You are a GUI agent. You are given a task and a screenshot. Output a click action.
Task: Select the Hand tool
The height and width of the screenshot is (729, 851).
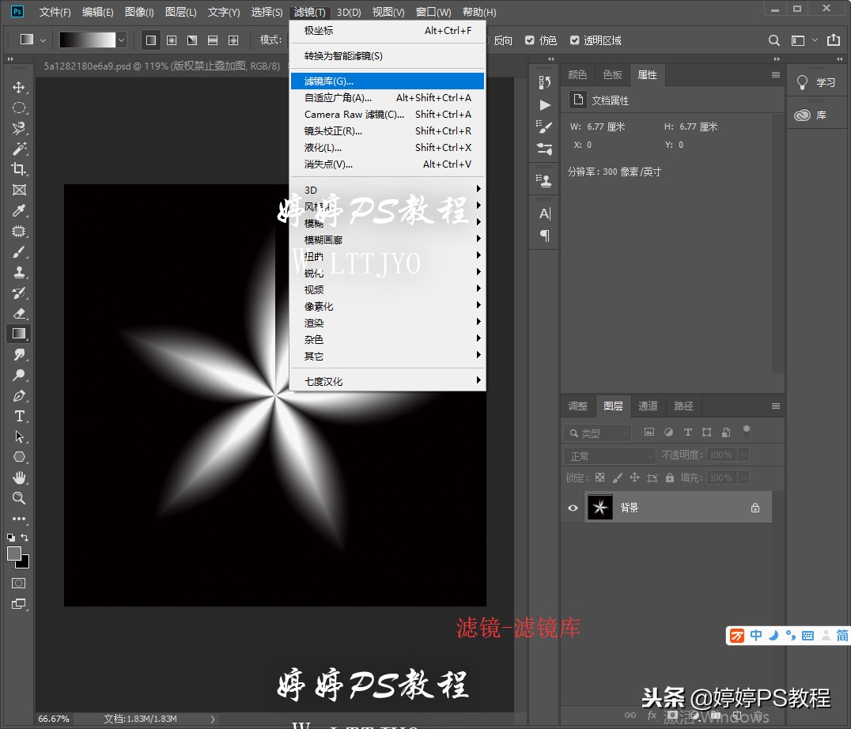[x=19, y=478]
